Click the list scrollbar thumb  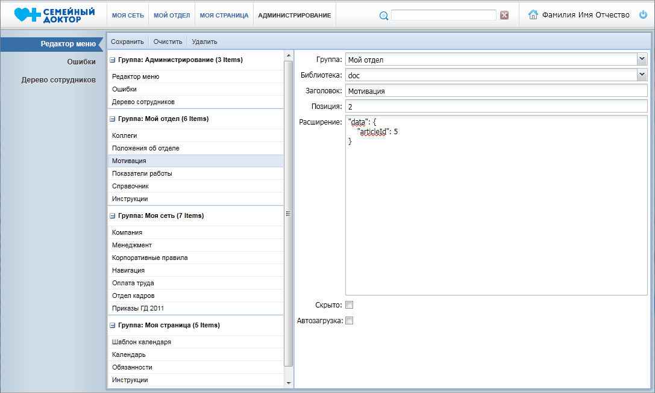[x=289, y=214]
